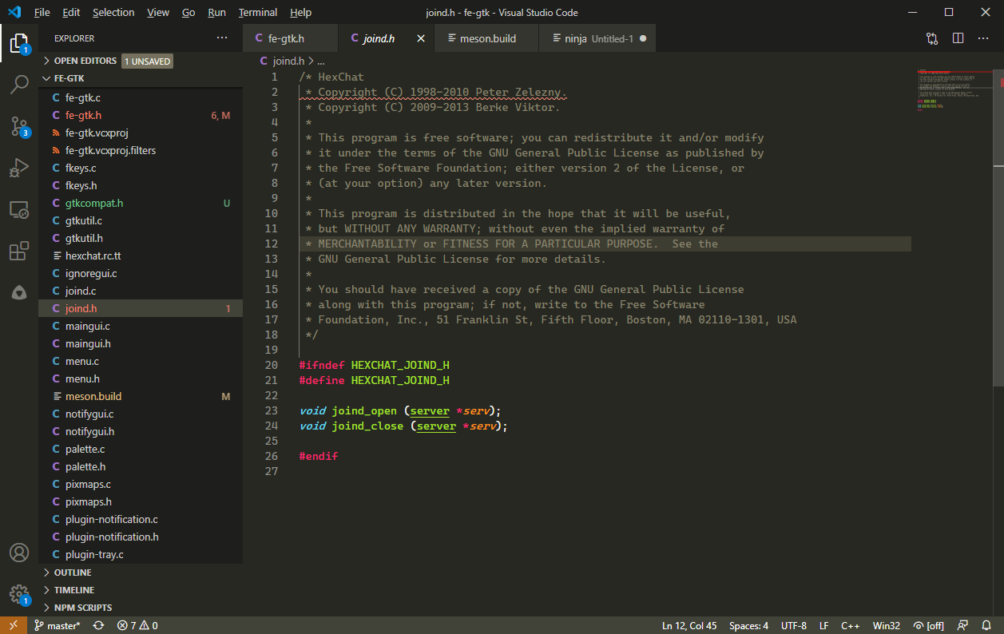Screen dimensions: 1004x634
Task: Open palette.h in the file list
Action: pos(141,466)
